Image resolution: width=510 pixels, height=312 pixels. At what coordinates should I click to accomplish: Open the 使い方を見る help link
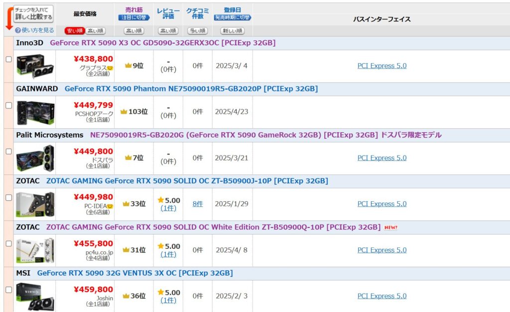pos(38,30)
